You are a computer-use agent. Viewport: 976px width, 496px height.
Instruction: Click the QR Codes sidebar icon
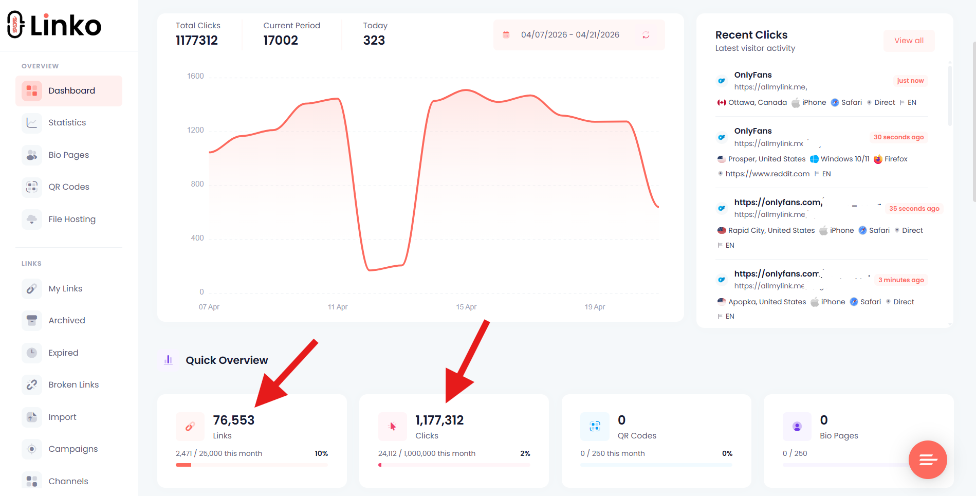31,187
